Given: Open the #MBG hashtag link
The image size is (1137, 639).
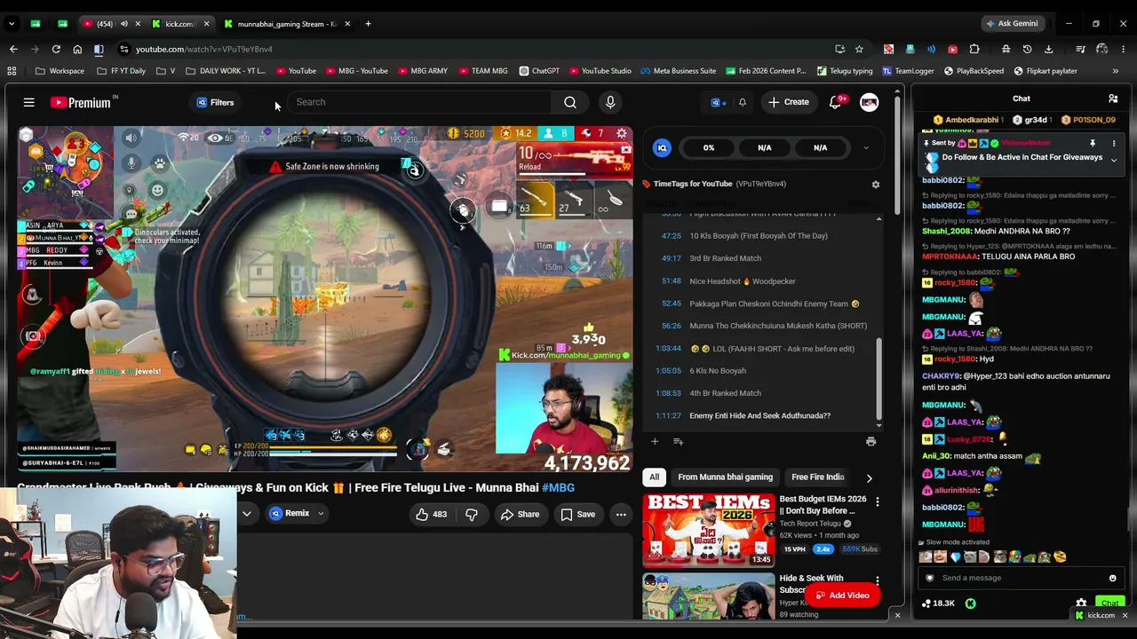Looking at the screenshot, I should 558,487.
